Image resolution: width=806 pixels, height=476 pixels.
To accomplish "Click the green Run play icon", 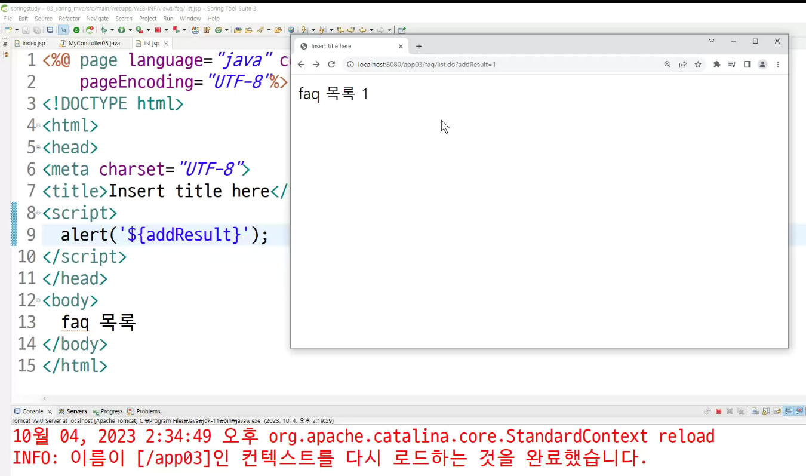I will (121, 30).
